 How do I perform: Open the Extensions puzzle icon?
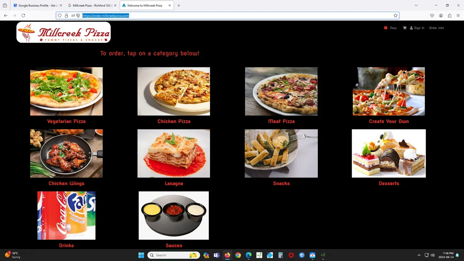point(449,15)
